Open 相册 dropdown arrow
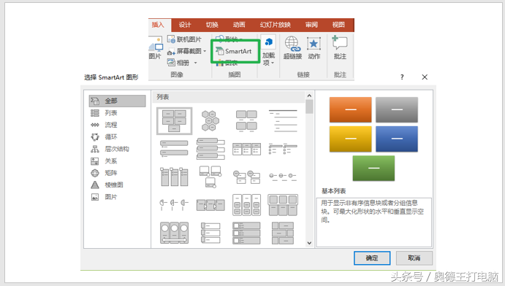This screenshot has width=505, height=286. click(195, 63)
